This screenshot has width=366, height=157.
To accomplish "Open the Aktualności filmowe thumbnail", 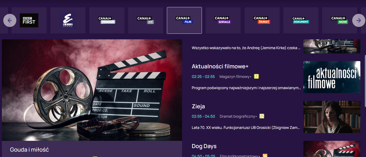I will click(332, 77).
